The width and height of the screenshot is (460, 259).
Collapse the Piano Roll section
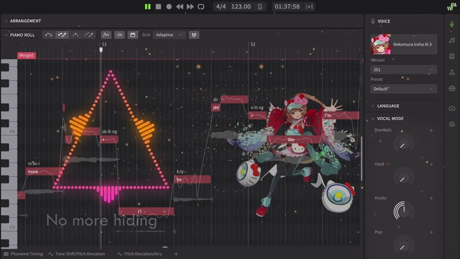[x=6, y=35]
